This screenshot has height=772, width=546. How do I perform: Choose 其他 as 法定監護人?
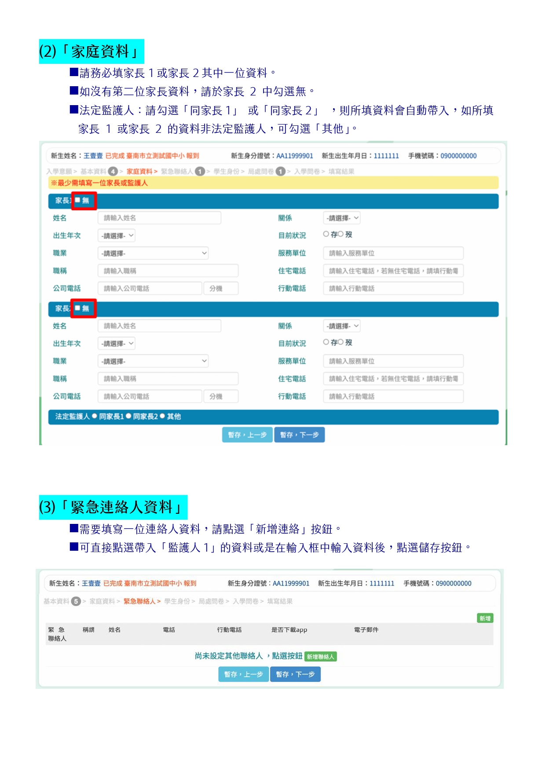[x=162, y=416]
